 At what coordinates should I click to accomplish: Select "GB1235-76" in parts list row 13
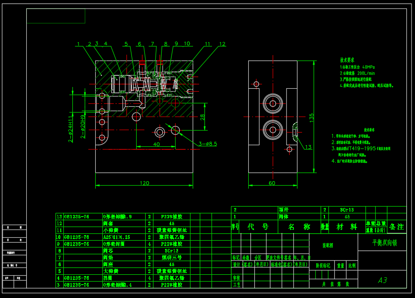coord(77,217)
